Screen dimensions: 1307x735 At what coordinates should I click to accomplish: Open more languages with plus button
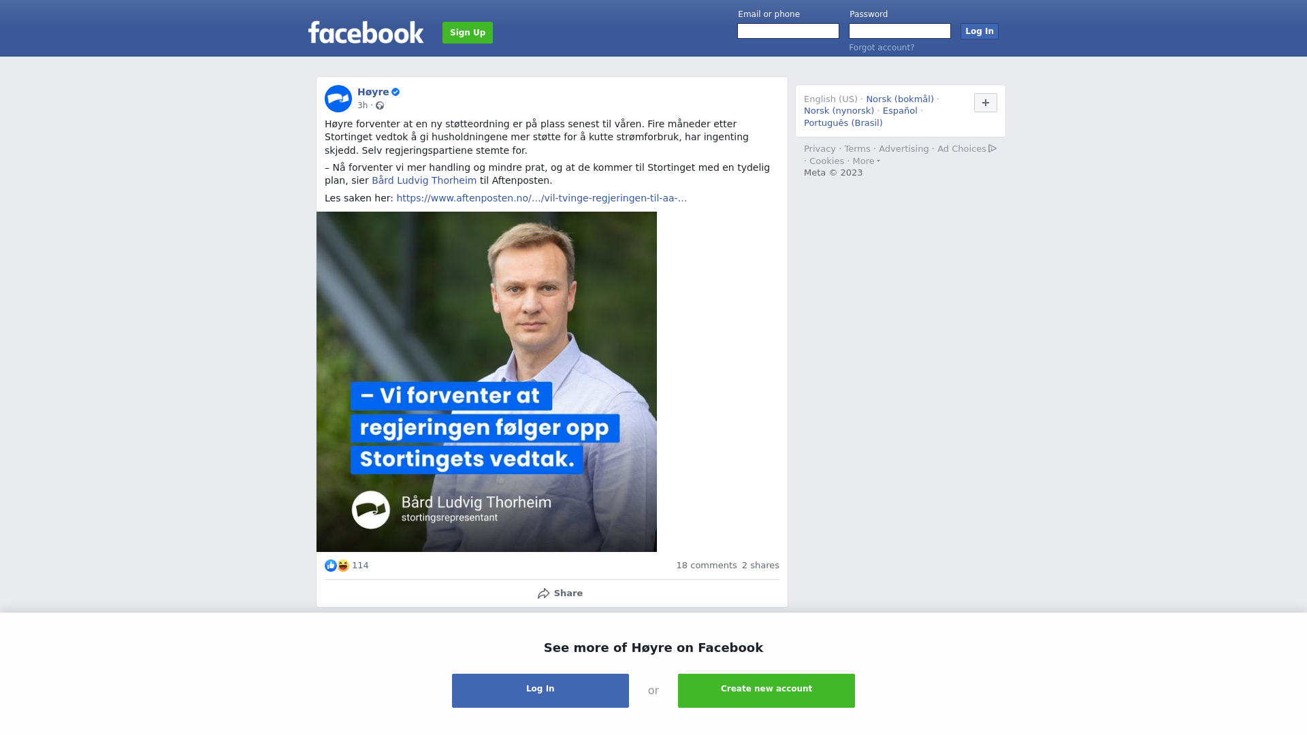(x=986, y=103)
